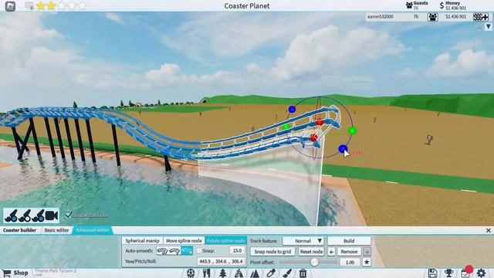The width and height of the screenshot is (494, 278).
Task: Click the Build button
Action: pyautogui.click(x=349, y=241)
